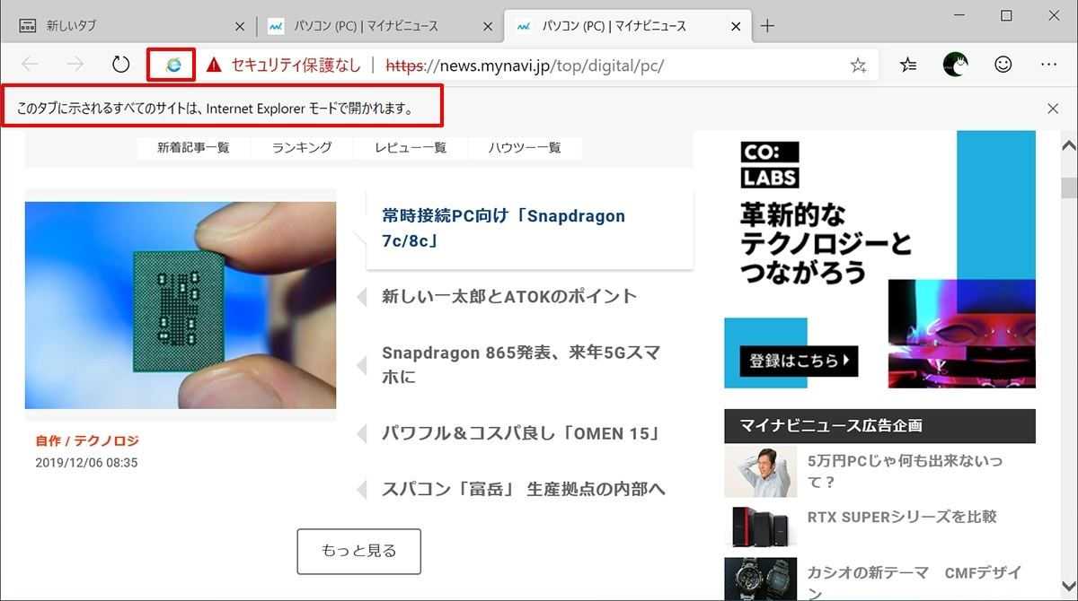Open article 常時接続PC向け「Snapdragon 7c/8c」
This screenshot has width=1078, height=601.
pos(503,229)
